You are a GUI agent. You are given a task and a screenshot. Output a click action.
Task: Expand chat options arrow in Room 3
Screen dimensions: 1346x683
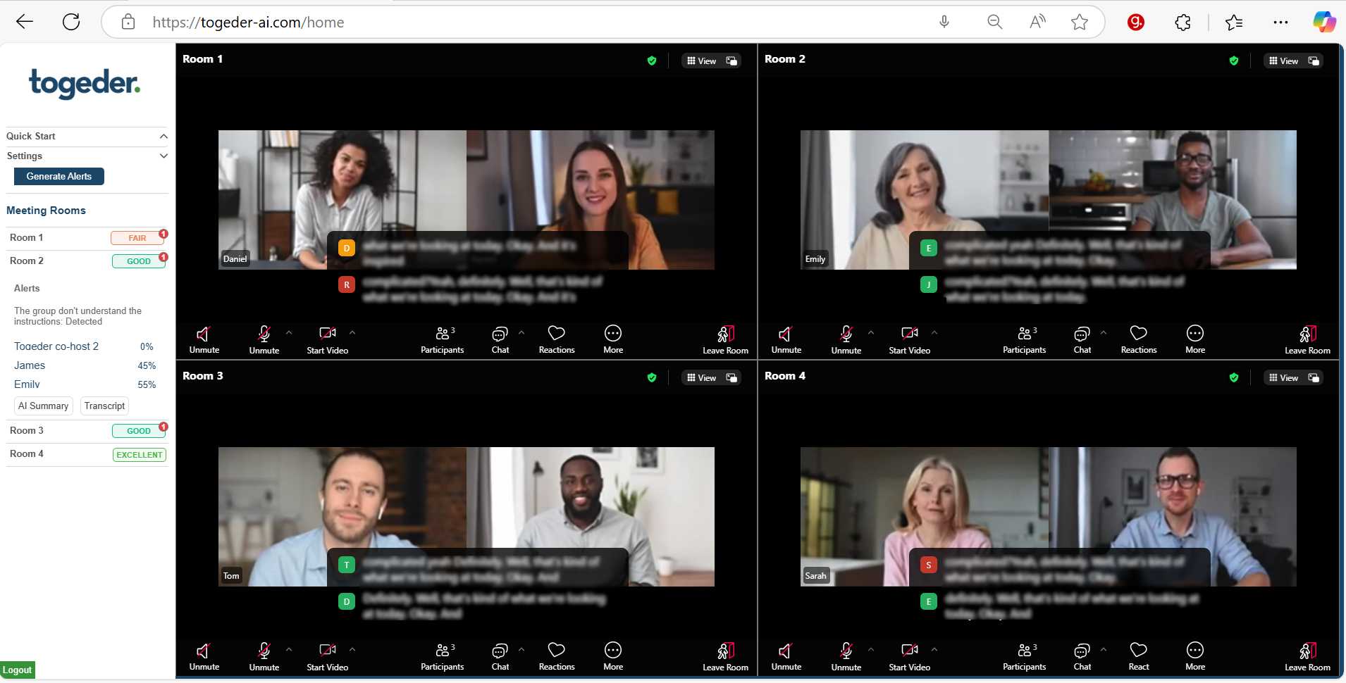[x=521, y=649]
